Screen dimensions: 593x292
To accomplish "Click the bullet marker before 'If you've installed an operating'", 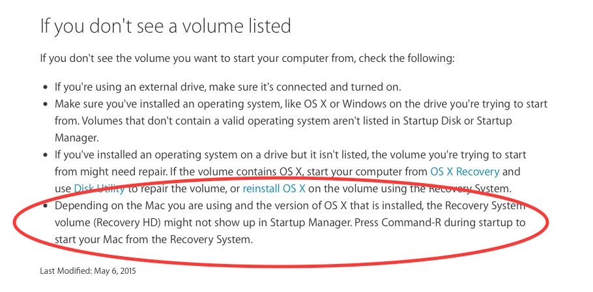I will coord(44,155).
